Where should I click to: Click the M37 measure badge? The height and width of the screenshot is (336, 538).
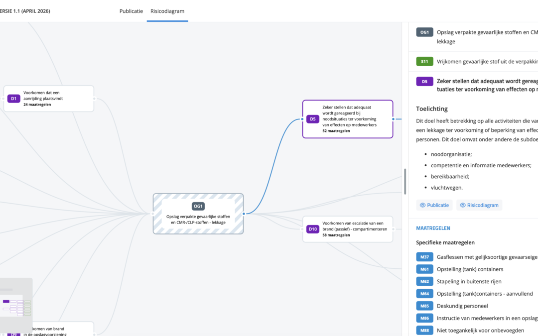424,257
